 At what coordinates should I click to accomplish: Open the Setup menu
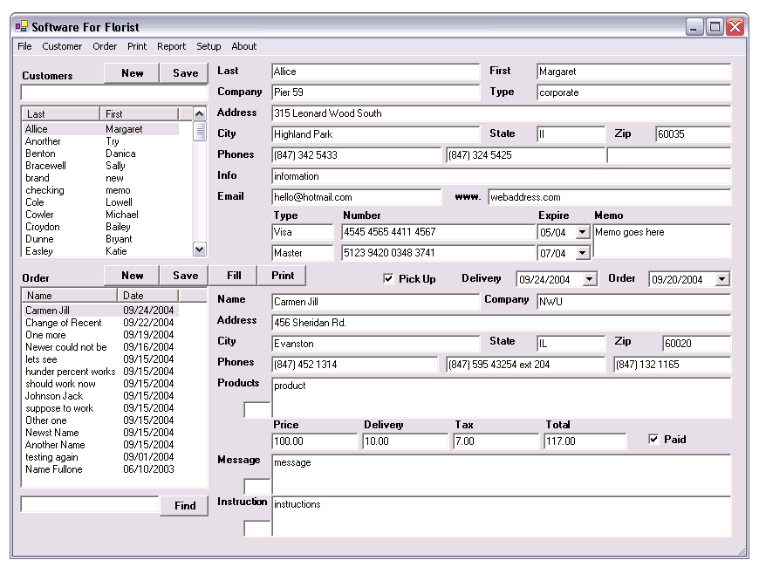click(209, 46)
